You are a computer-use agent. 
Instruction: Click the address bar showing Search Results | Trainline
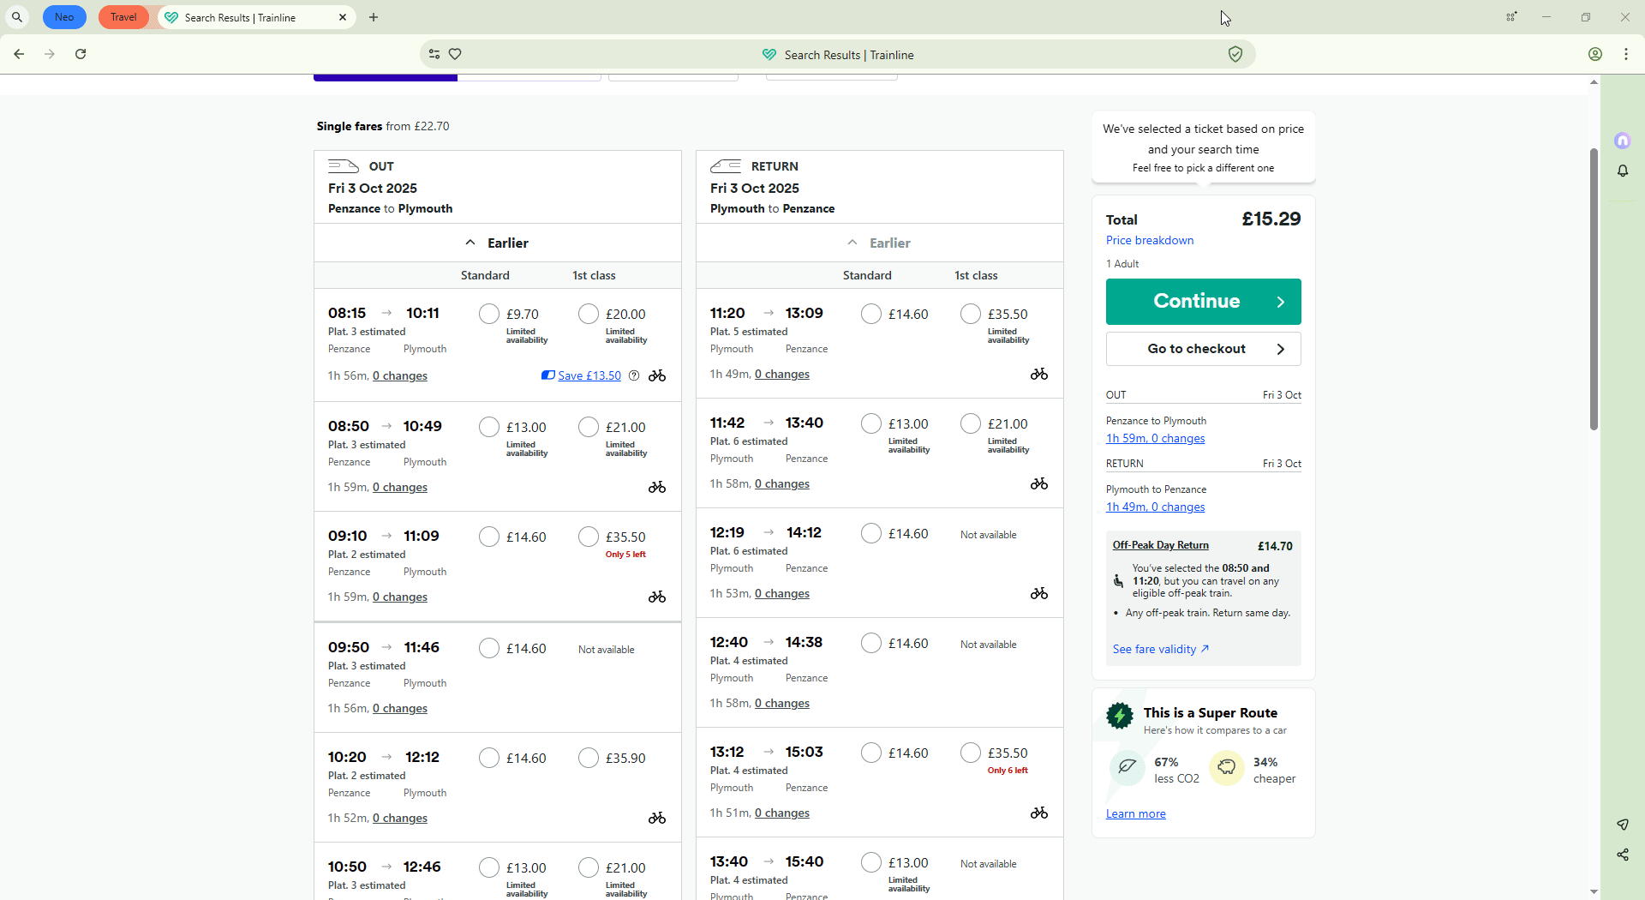click(838, 54)
